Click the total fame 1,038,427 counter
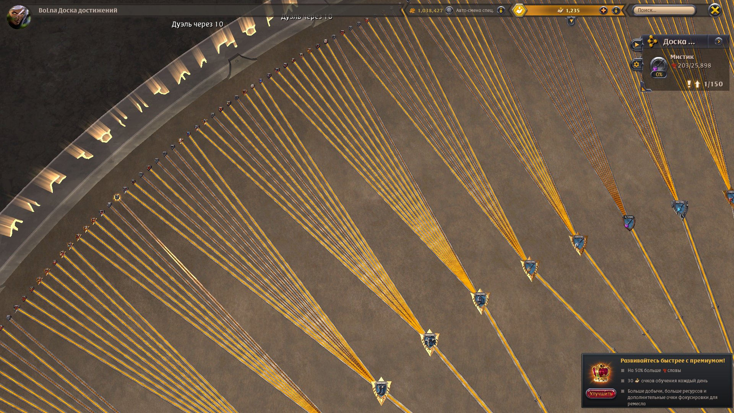 (430, 10)
